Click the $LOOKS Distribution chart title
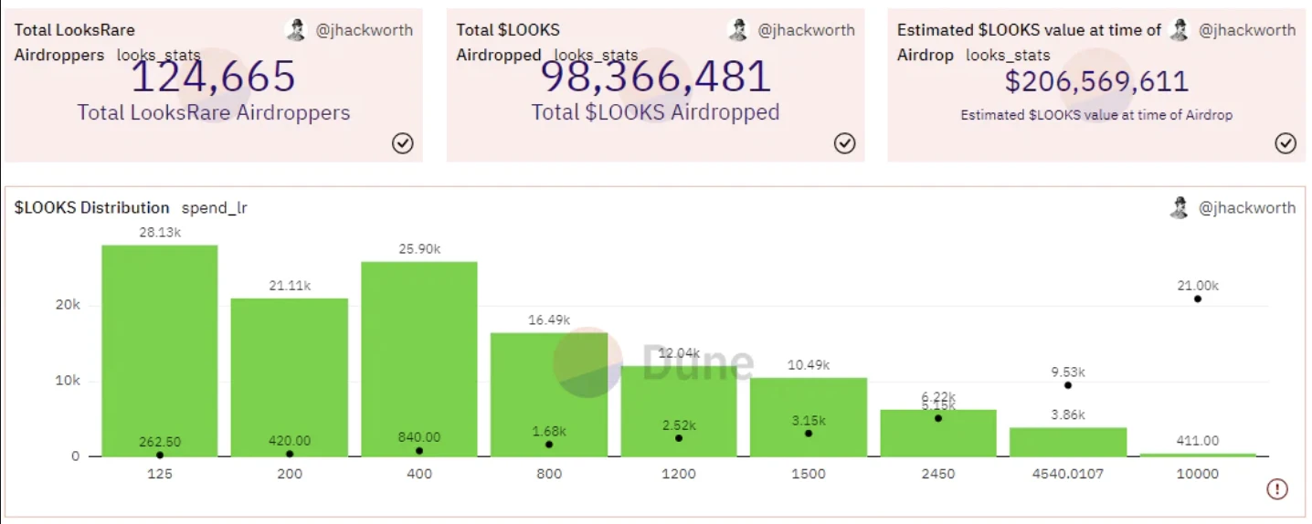The image size is (1312, 524). (x=91, y=208)
